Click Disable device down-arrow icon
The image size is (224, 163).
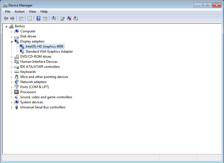point(76,18)
